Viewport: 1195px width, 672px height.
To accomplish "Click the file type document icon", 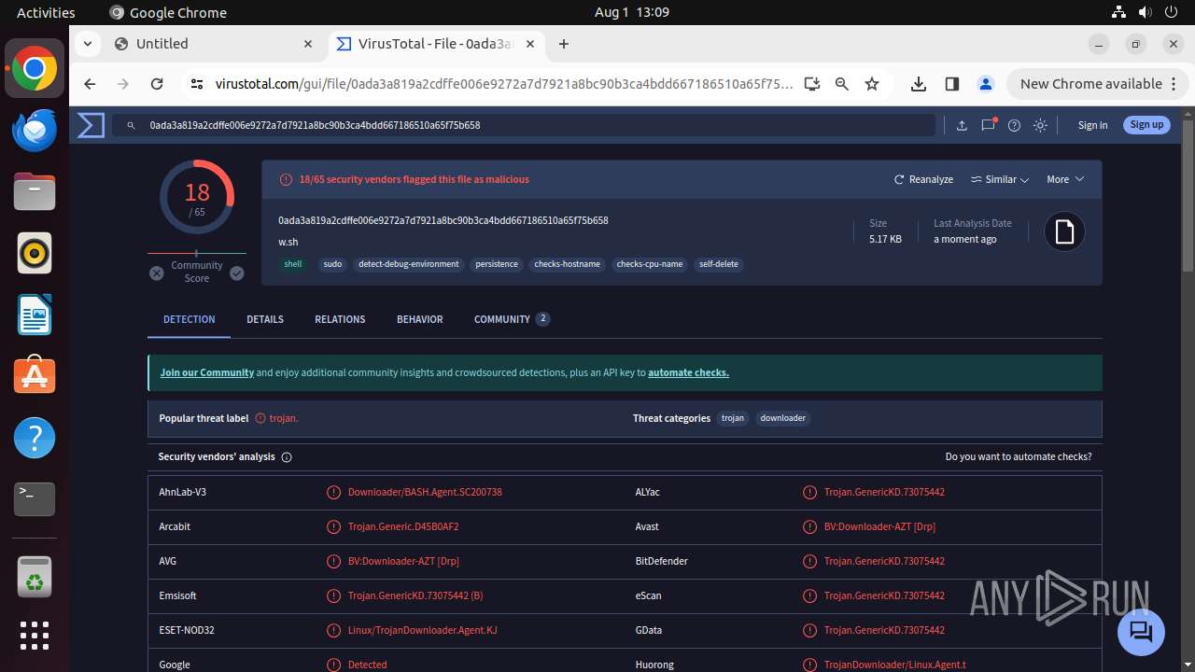I will coord(1065,231).
